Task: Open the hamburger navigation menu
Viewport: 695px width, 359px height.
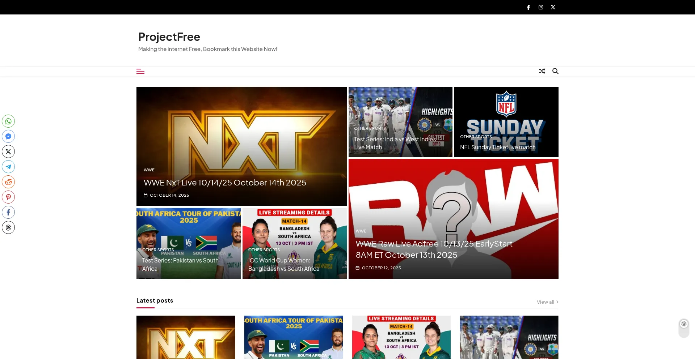Action: pos(140,71)
